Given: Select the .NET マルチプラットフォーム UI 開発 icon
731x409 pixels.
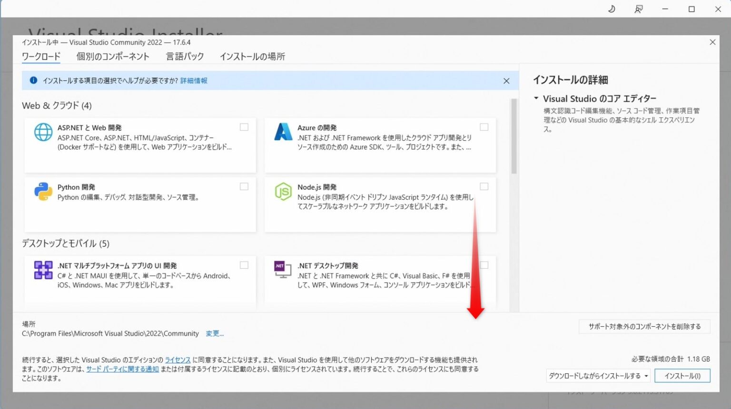Looking at the screenshot, I should 43,270.
